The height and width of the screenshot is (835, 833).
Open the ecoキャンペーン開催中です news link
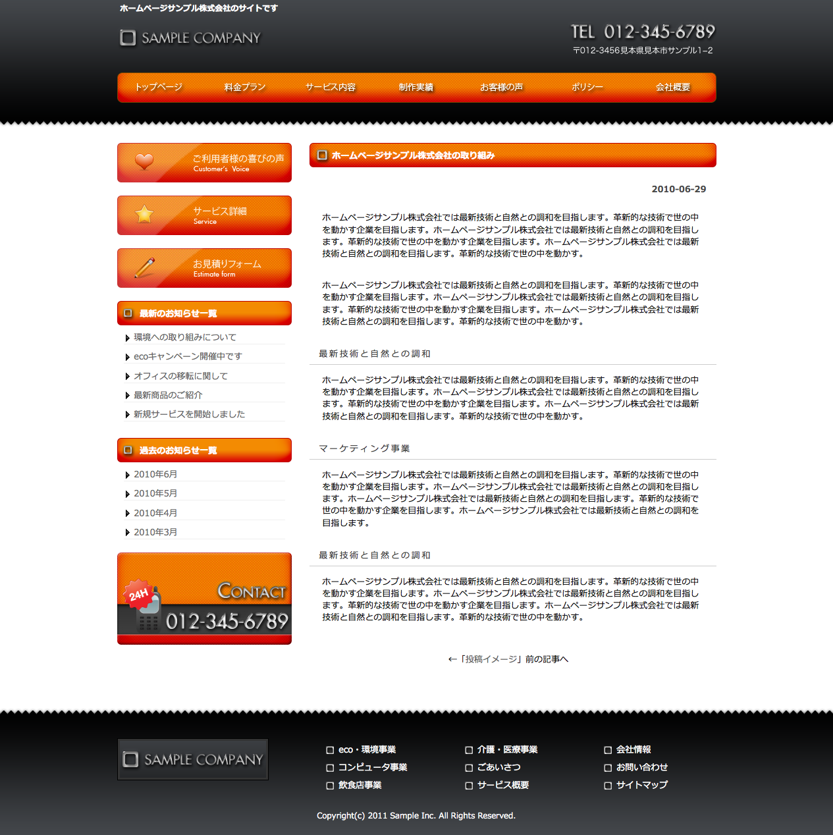(188, 356)
